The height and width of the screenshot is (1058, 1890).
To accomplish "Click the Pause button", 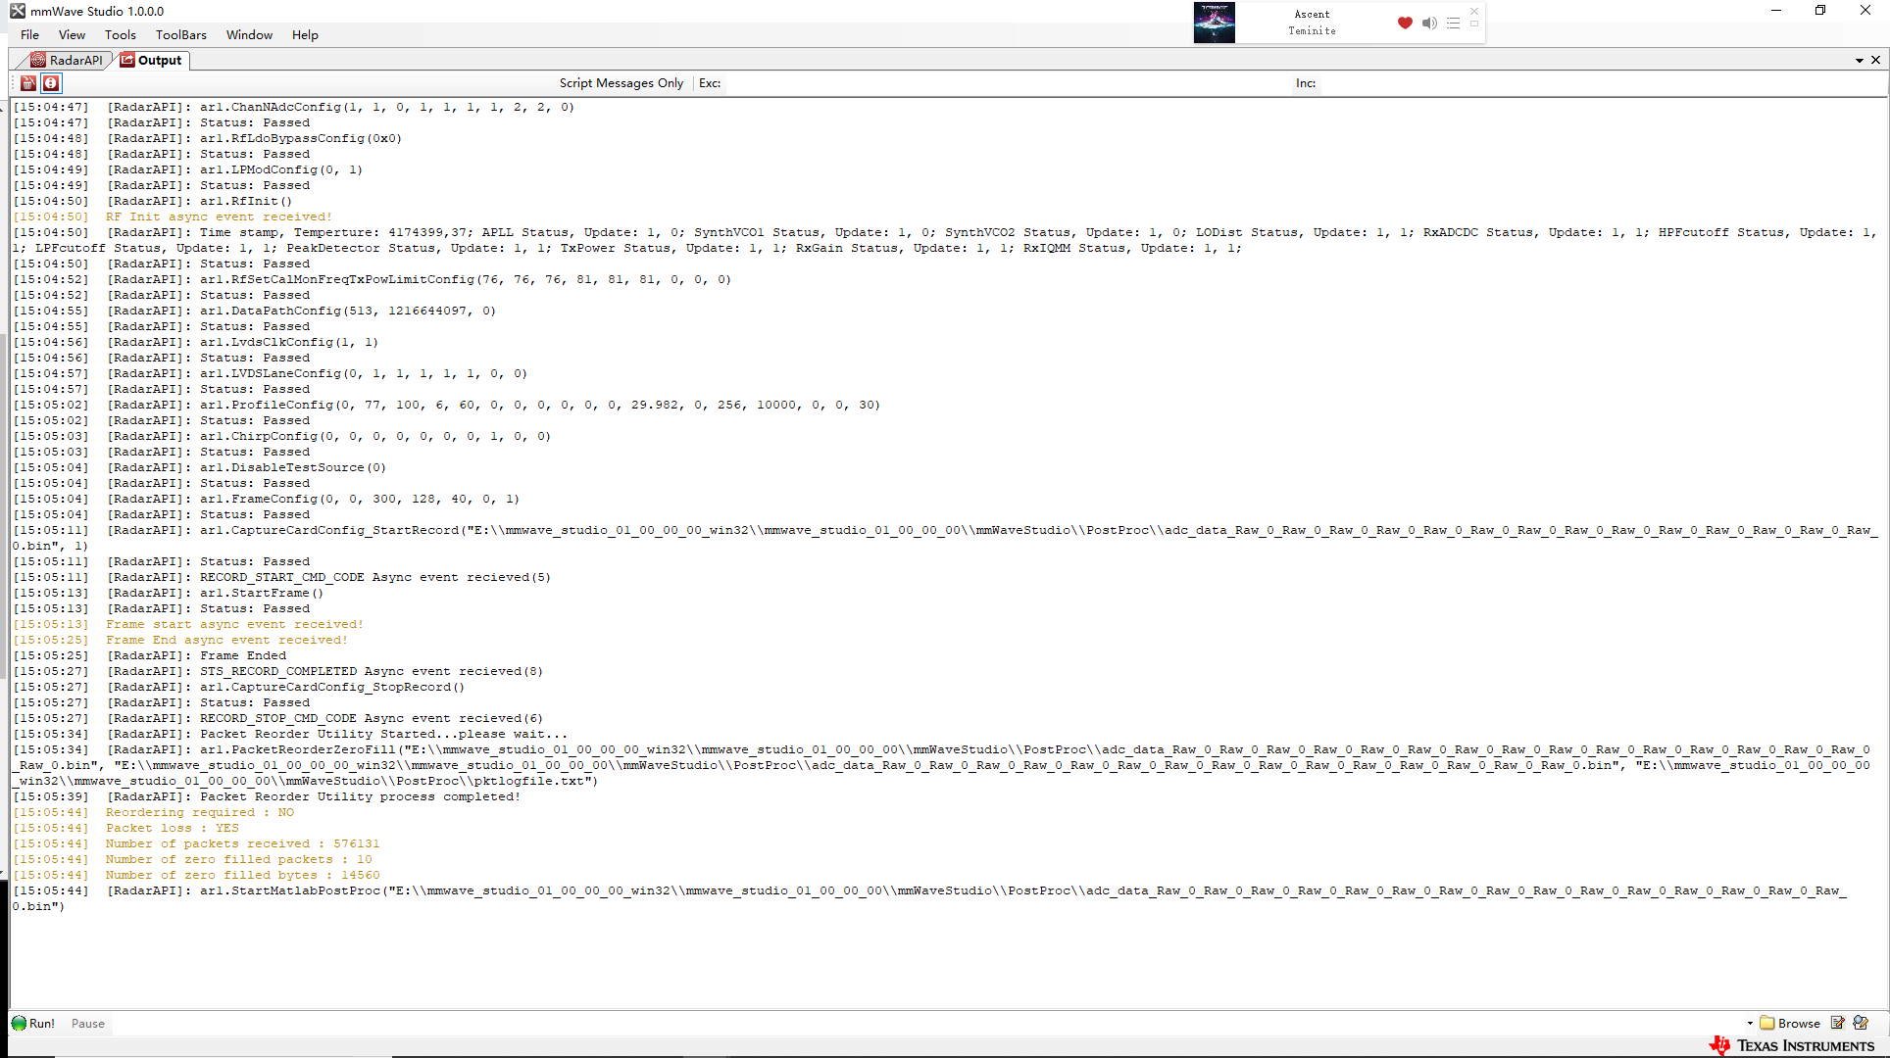I will point(87,1023).
